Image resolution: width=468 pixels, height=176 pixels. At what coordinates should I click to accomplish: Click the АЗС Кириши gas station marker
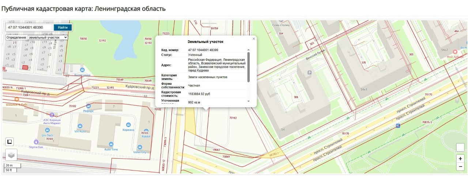pyautogui.click(x=52, y=115)
